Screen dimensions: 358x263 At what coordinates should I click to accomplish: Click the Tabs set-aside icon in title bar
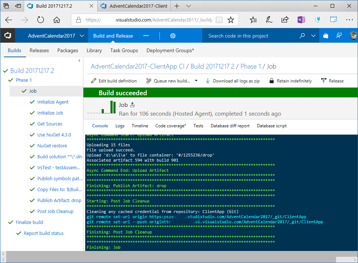click(x=18, y=6)
